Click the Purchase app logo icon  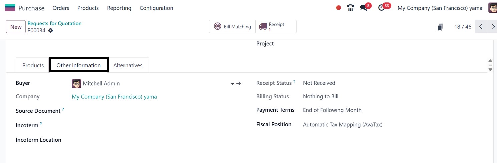10,8
